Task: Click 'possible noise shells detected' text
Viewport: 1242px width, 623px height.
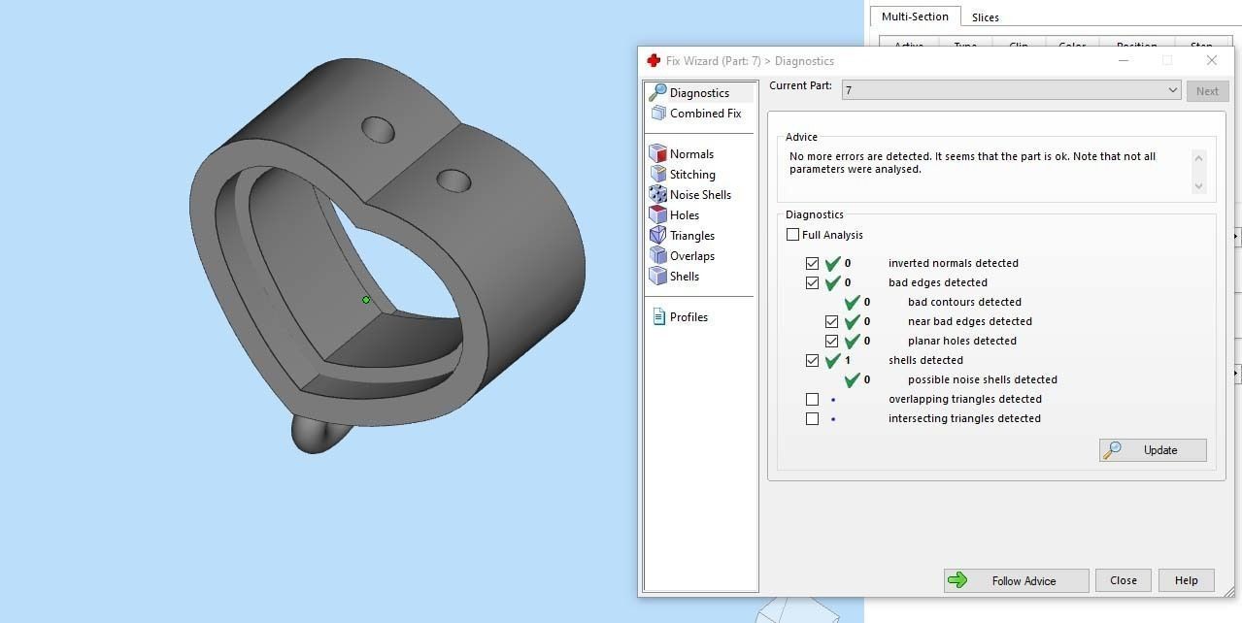Action: coord(983,379)
